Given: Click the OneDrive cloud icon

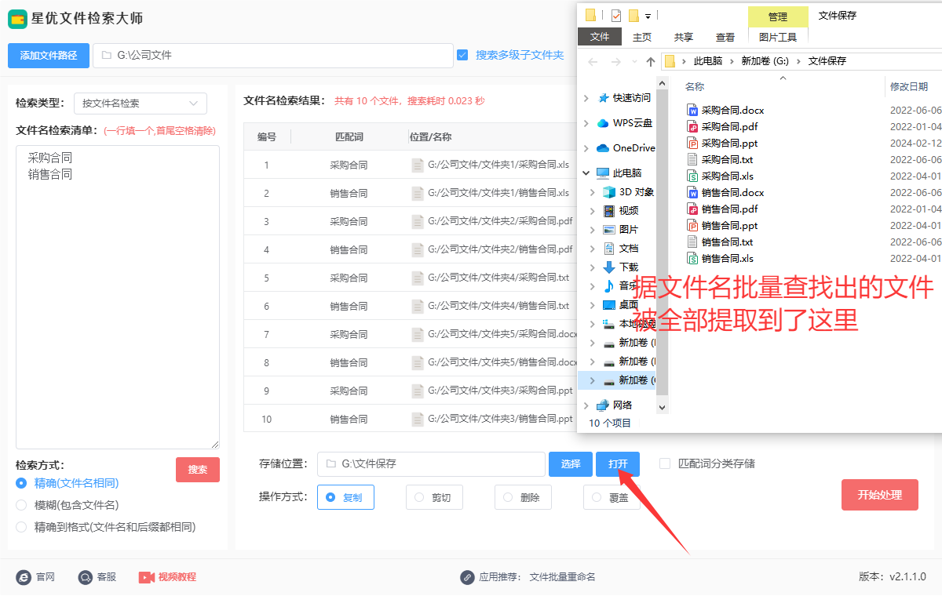Looking at the screenshot, I should coord(603,148).
